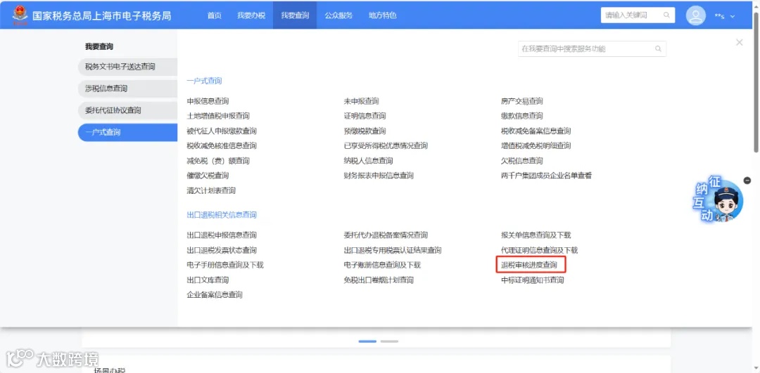The height and width of the screenshot is (373, 760).
Task: Open the 我要查询 menu
Action: click(x=295, y=15)
